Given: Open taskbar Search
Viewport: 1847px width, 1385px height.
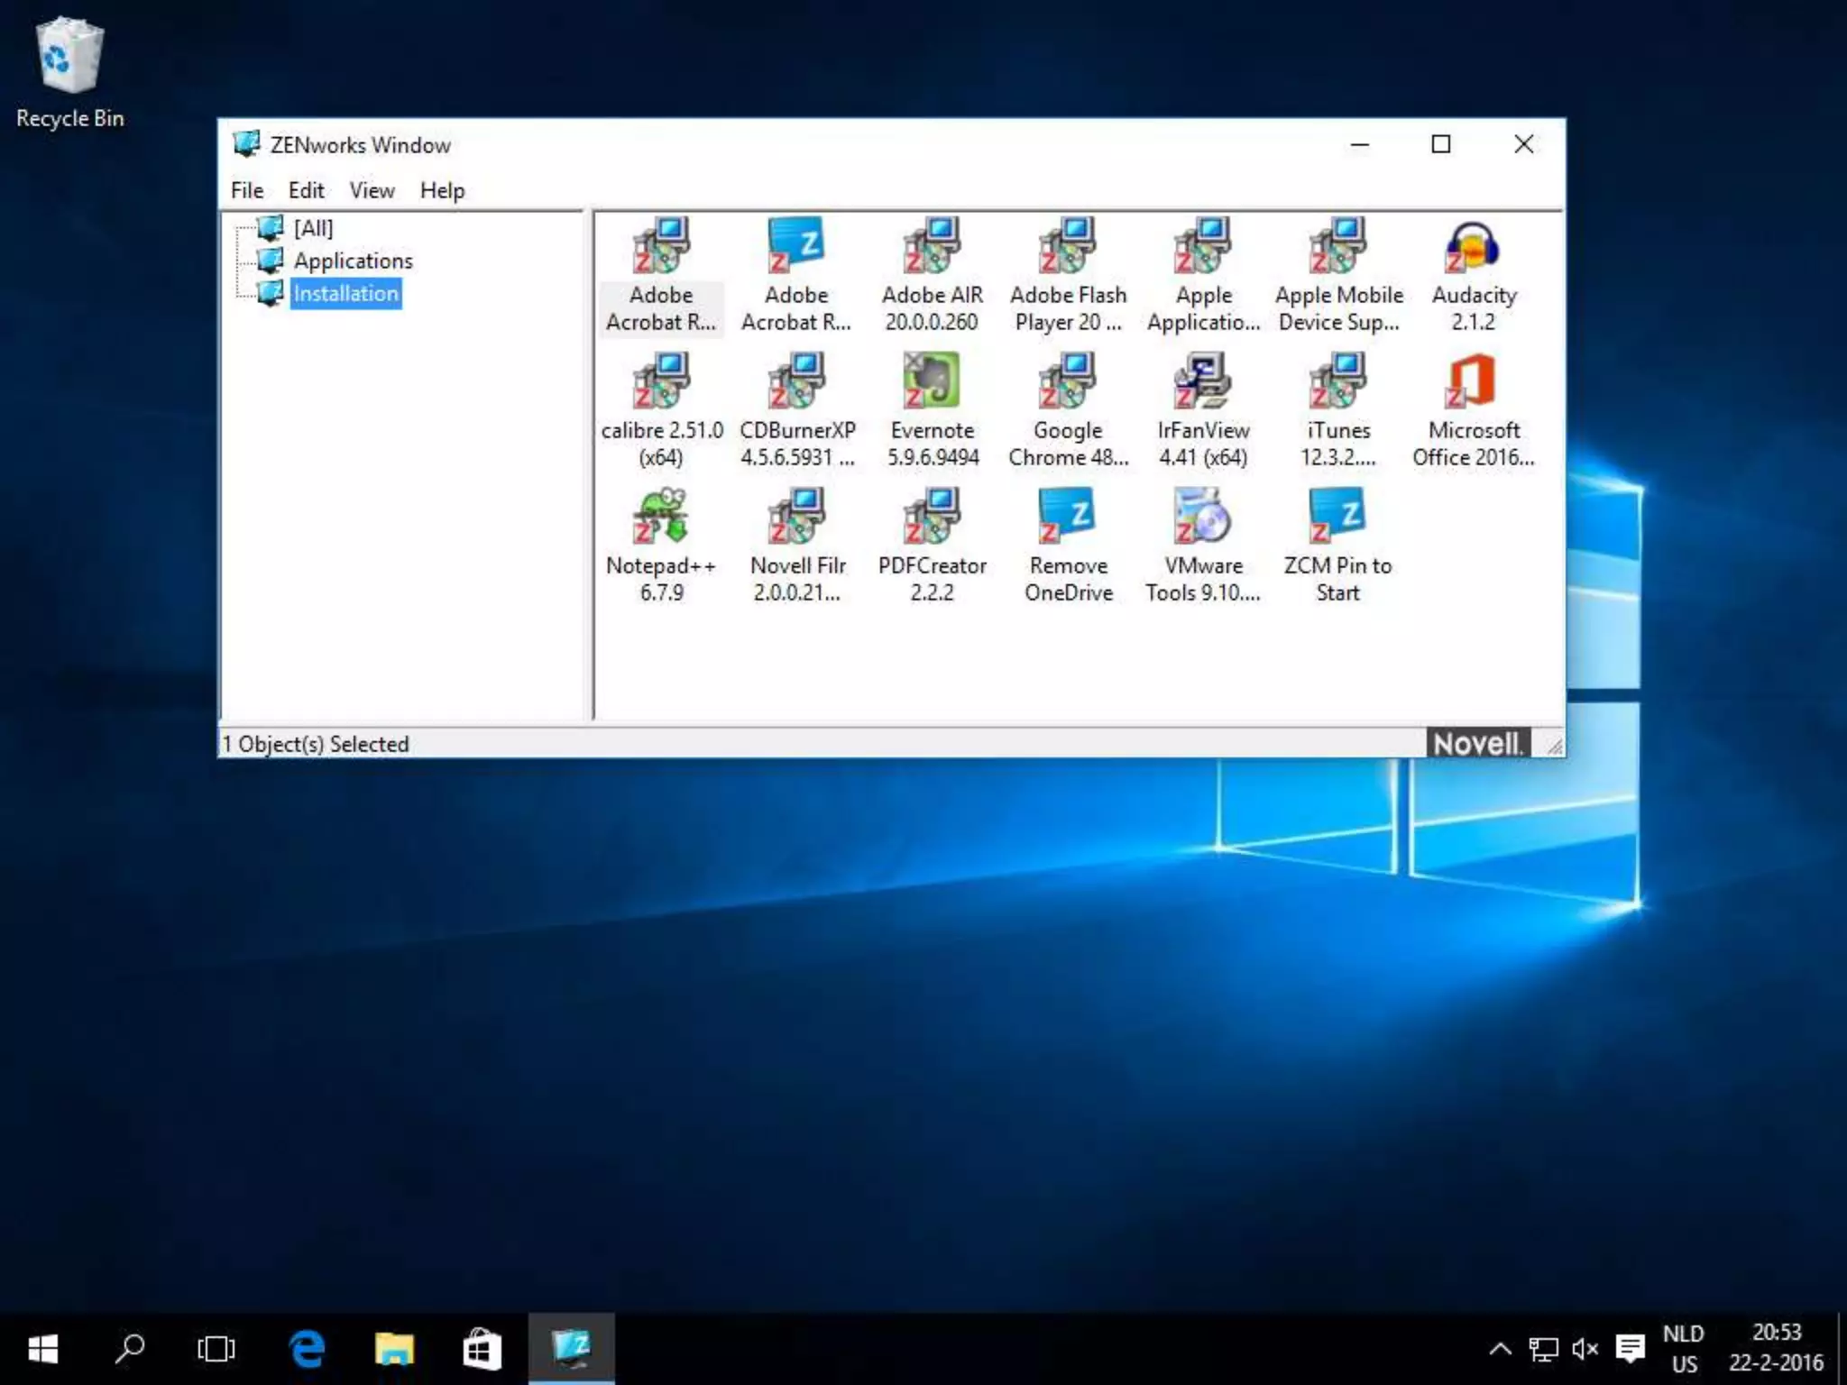Looking at the screenshot, I should 130,1349.
